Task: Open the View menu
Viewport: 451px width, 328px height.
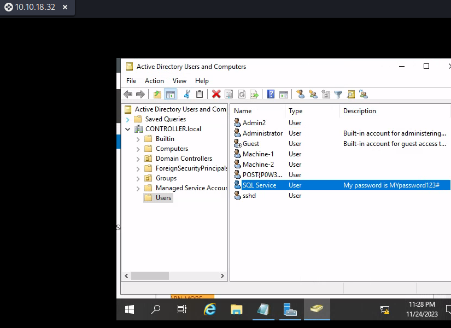Action: pos(179,81)
